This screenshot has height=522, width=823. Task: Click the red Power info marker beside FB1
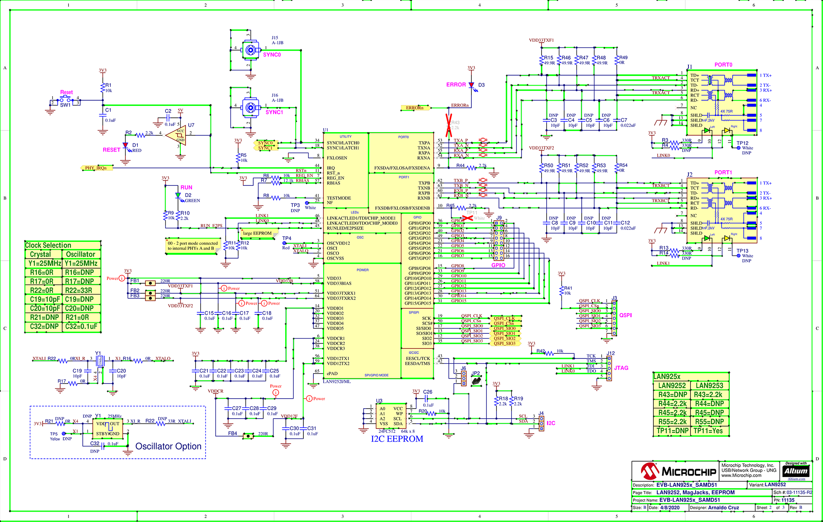122,279
